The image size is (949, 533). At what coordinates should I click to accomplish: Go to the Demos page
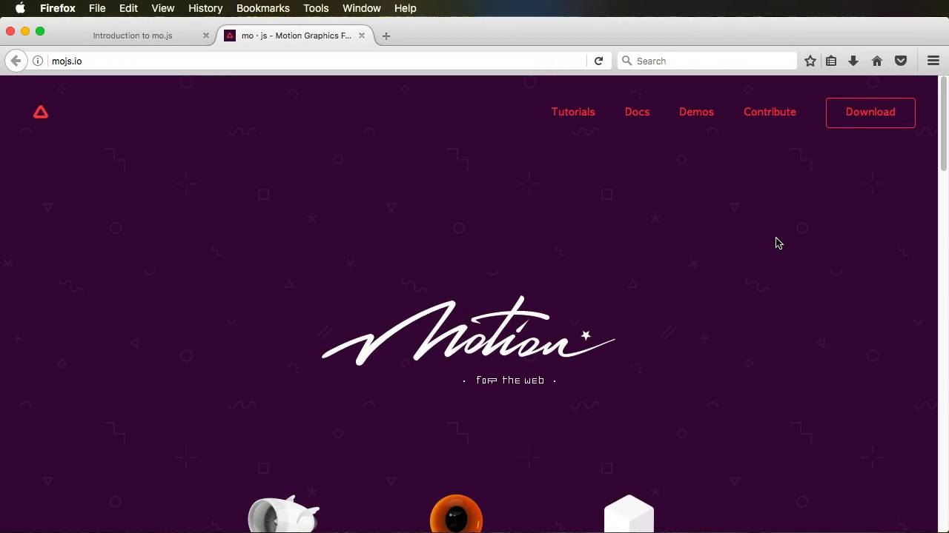(696, 112)
